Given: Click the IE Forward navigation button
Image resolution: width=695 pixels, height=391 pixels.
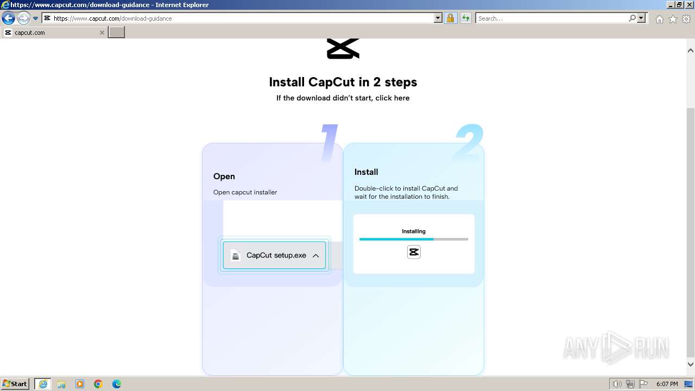Looking at the screenshot, I should point(23,18).
